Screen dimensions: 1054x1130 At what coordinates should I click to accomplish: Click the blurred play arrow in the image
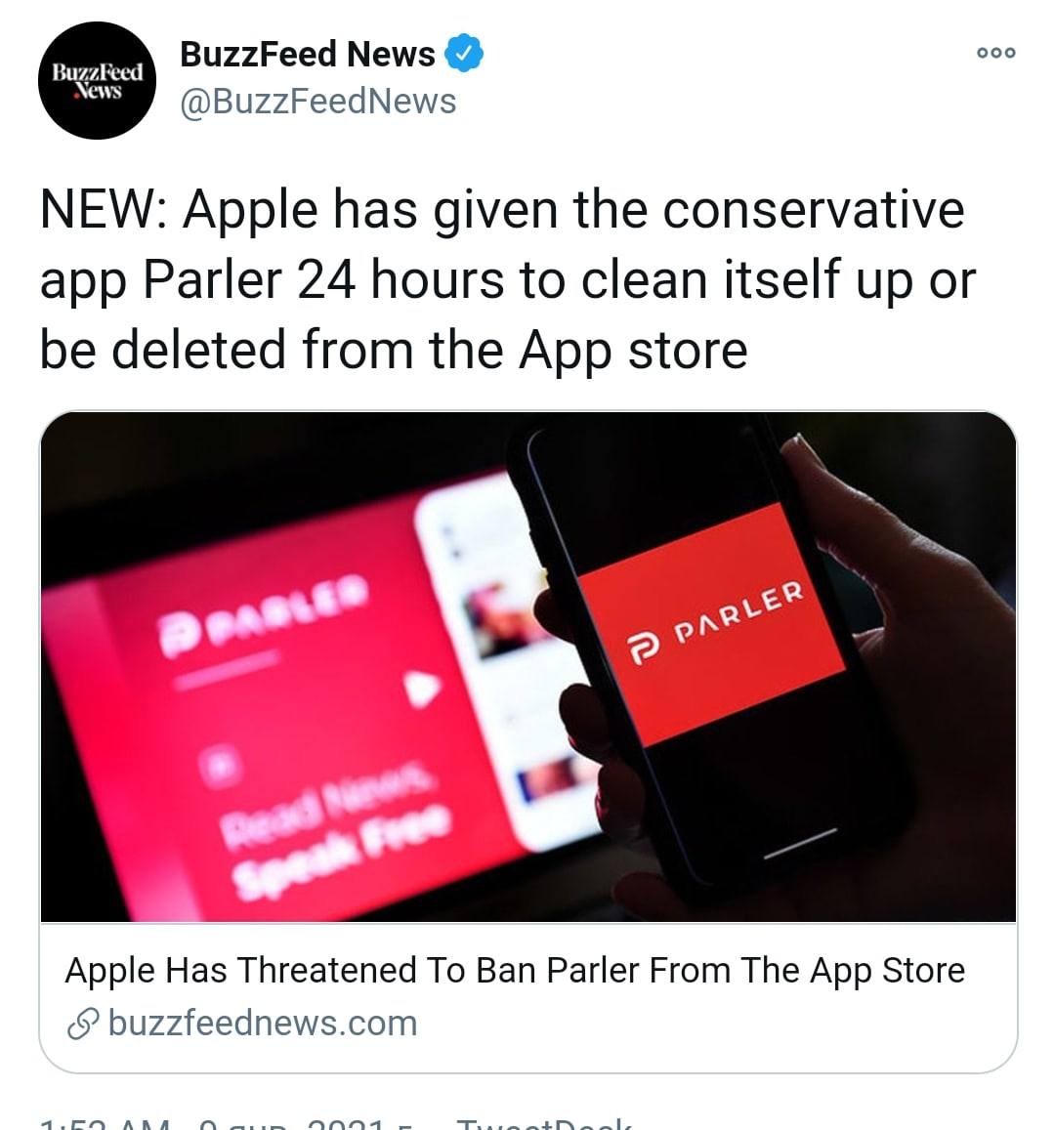pyautogui.click(x=422, y=689)
